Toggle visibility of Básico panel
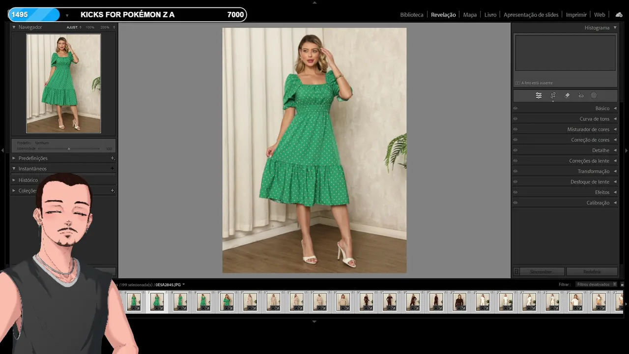The height and width of the screenshot is (354, 629). (x=515, y=108)
